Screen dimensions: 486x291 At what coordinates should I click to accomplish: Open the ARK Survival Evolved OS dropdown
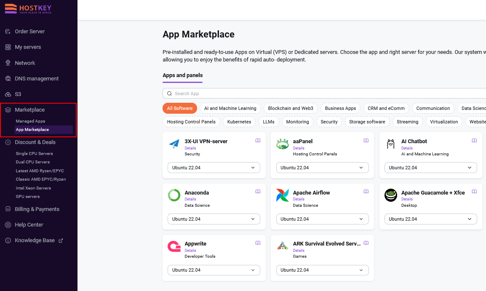[x=322, y=270]
